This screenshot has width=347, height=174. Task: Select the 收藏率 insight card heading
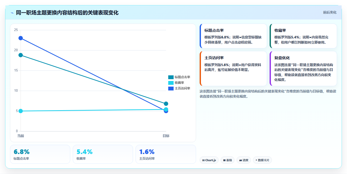pos(280,30)
